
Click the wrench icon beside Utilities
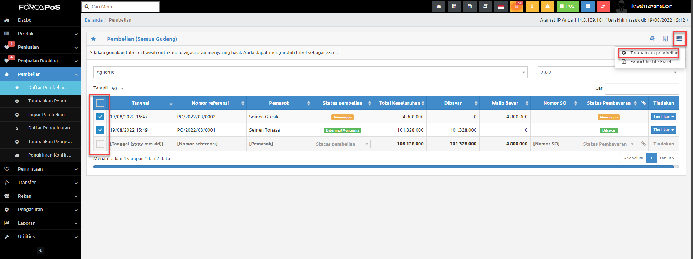7,237
